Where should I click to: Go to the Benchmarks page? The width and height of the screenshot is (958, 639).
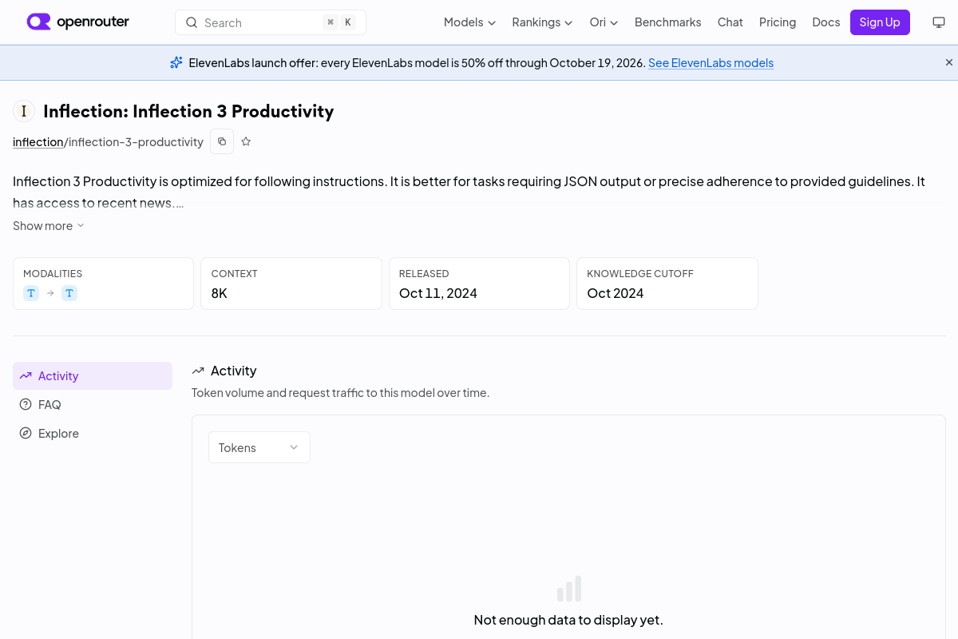tap(667, 22)
